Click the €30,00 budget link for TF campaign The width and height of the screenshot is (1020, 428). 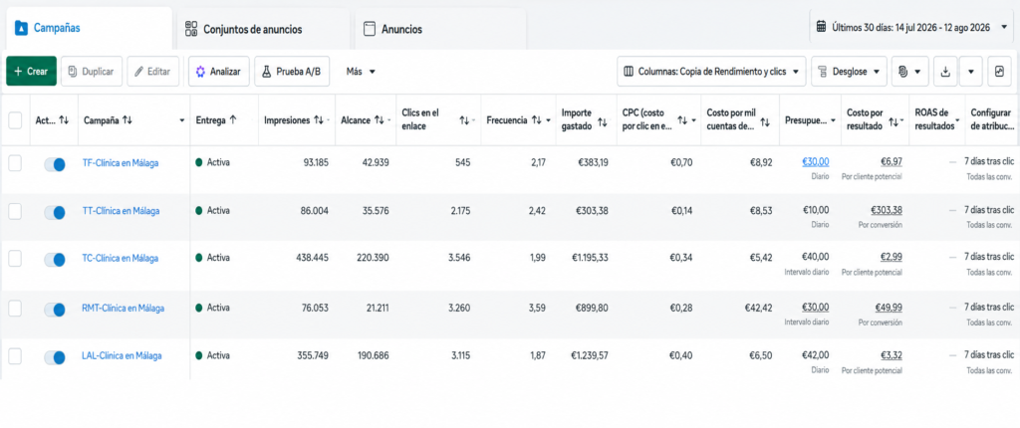(816, 162)
